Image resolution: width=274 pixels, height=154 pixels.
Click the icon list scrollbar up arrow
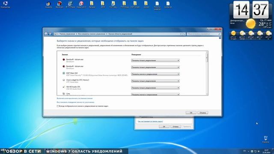click(207, 52)
